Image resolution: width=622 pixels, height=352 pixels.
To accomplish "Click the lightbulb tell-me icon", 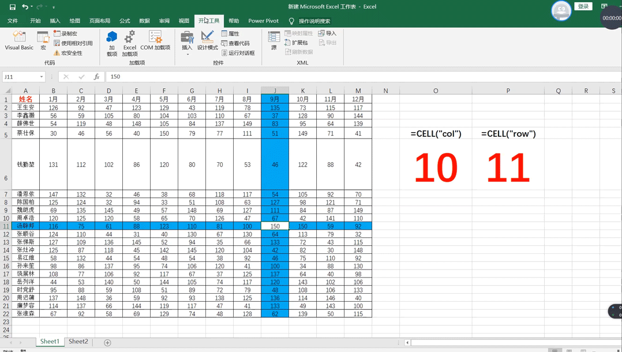I will 291,21.
